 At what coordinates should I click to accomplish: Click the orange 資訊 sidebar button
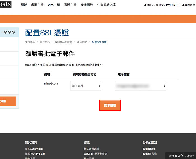point(8,101)
